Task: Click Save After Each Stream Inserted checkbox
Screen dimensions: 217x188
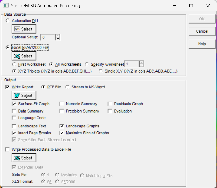Action: (14, 140)
